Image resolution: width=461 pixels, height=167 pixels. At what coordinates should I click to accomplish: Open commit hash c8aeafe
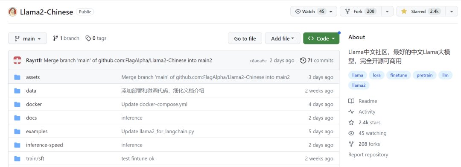pyautogui.click(x=258, y=61)
